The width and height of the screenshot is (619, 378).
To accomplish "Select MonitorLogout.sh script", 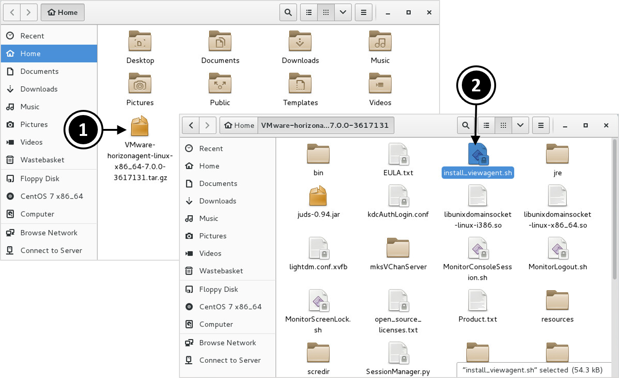I will tap(557, 248).
